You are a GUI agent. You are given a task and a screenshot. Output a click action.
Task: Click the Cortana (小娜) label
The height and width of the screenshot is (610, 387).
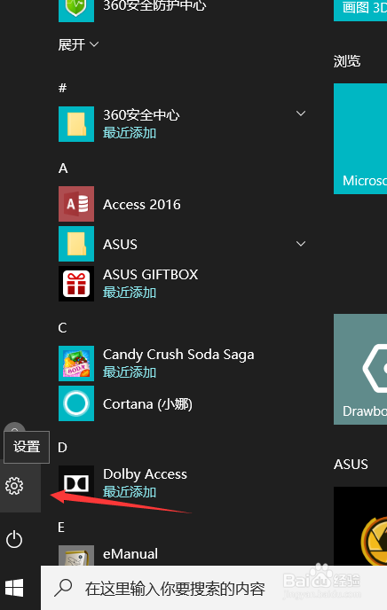pos(147,403)
